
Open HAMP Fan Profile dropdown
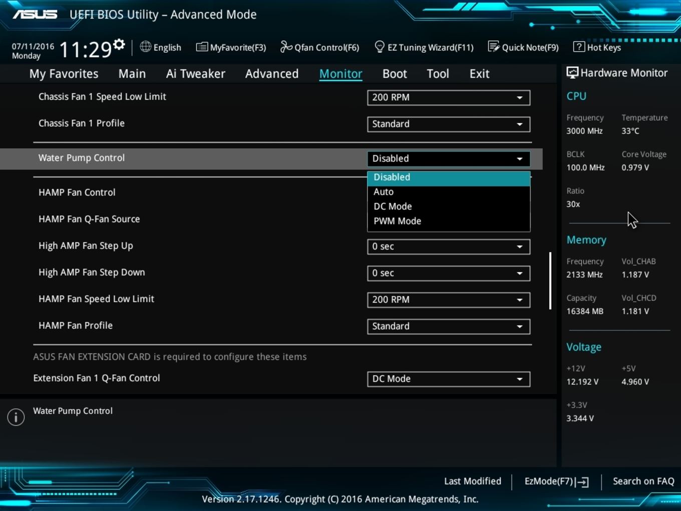[449, 326]
